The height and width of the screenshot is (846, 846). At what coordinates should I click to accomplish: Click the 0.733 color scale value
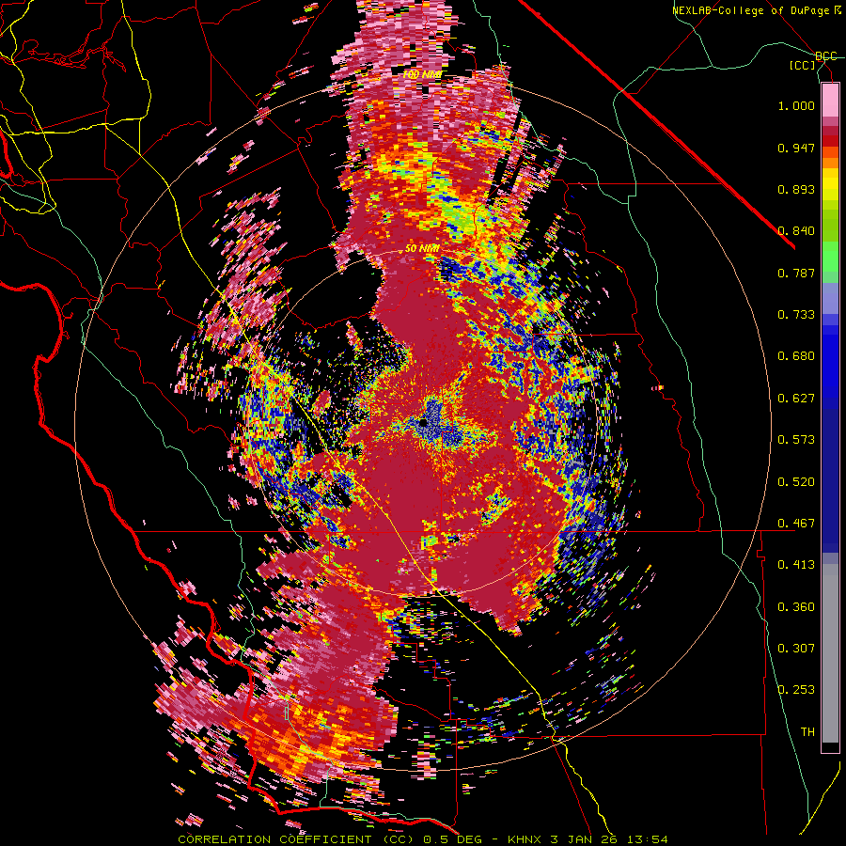click(x=796, y=315)
